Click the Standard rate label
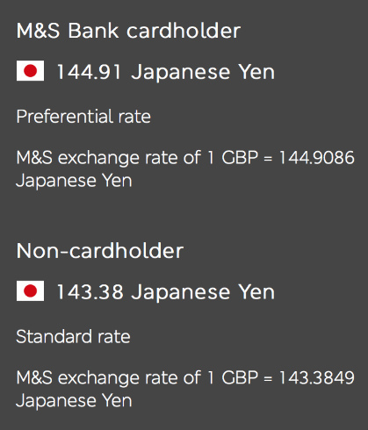The image size is (368, 430). [73, 337]
